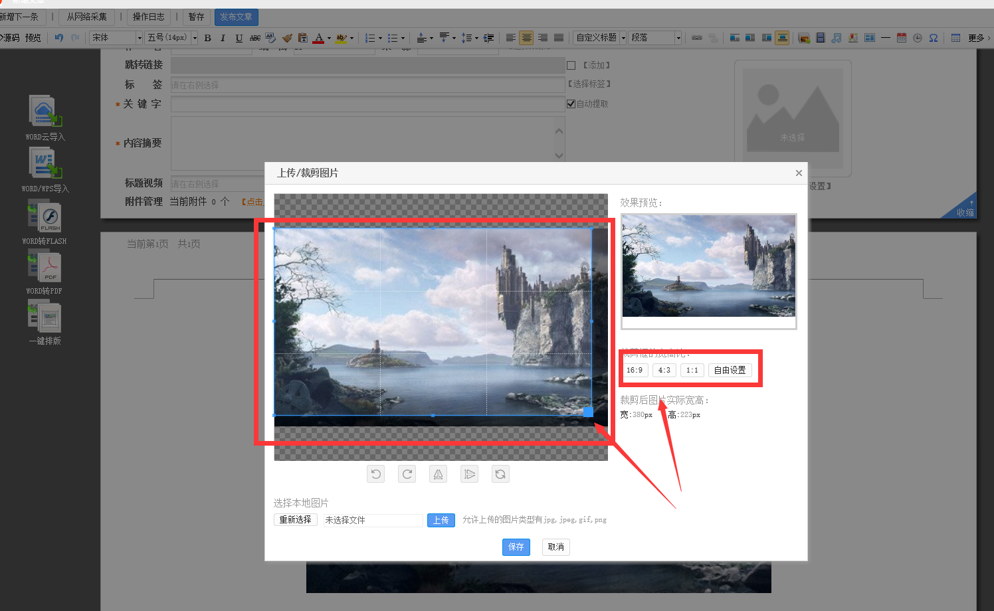Uncheck the 自动提取 keyword checkbox
The height and width of the screenshot is (611, 994).
[x=571, y=104]
